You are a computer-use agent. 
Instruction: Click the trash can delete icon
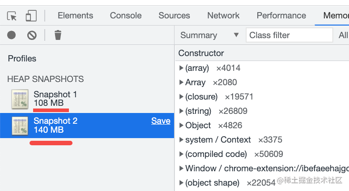[x=58, y=35]
